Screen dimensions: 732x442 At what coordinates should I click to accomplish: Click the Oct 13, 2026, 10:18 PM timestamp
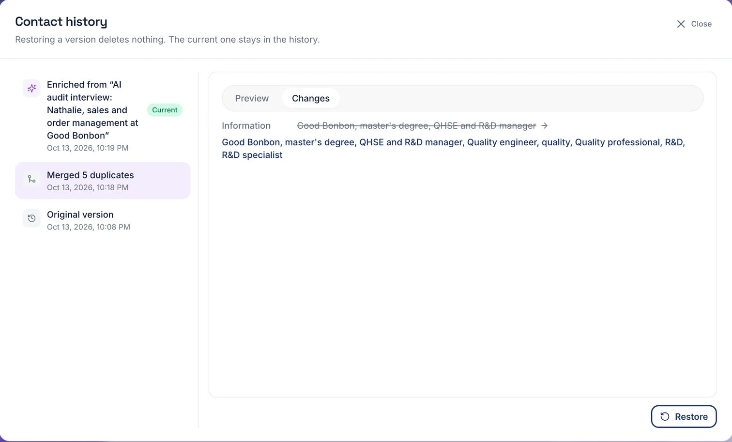(88, 187)
